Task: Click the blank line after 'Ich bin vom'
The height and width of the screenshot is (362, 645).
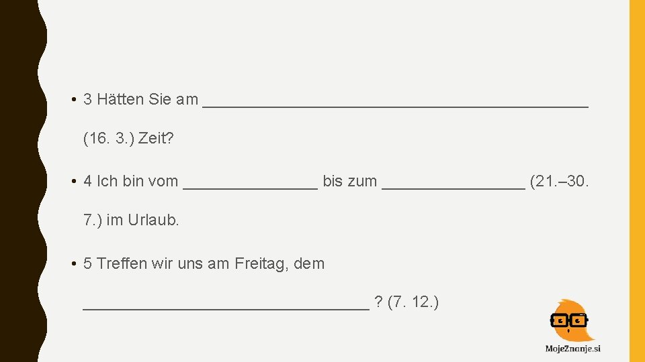Action: click(x=250, y=188)
